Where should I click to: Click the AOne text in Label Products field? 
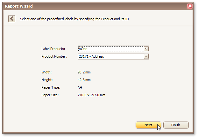83,49
